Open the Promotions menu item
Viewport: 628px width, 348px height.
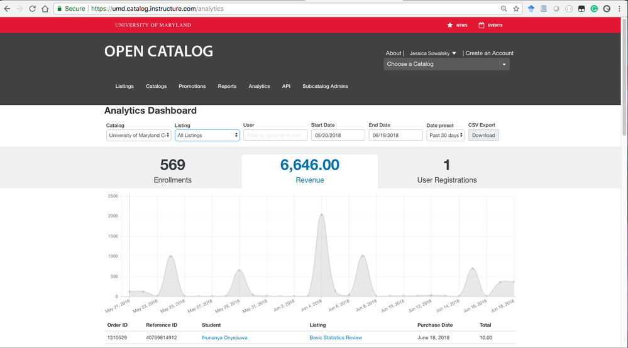pyautogui.click(x=192, y=86)
